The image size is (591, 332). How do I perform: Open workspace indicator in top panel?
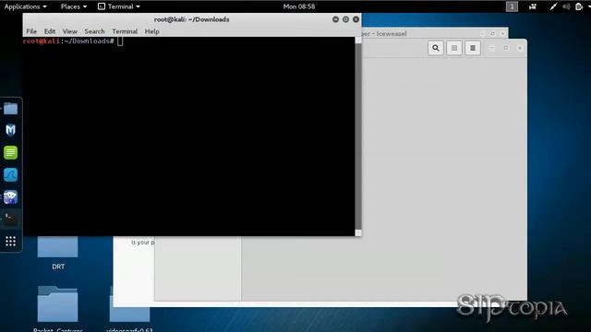pos(512,6)
